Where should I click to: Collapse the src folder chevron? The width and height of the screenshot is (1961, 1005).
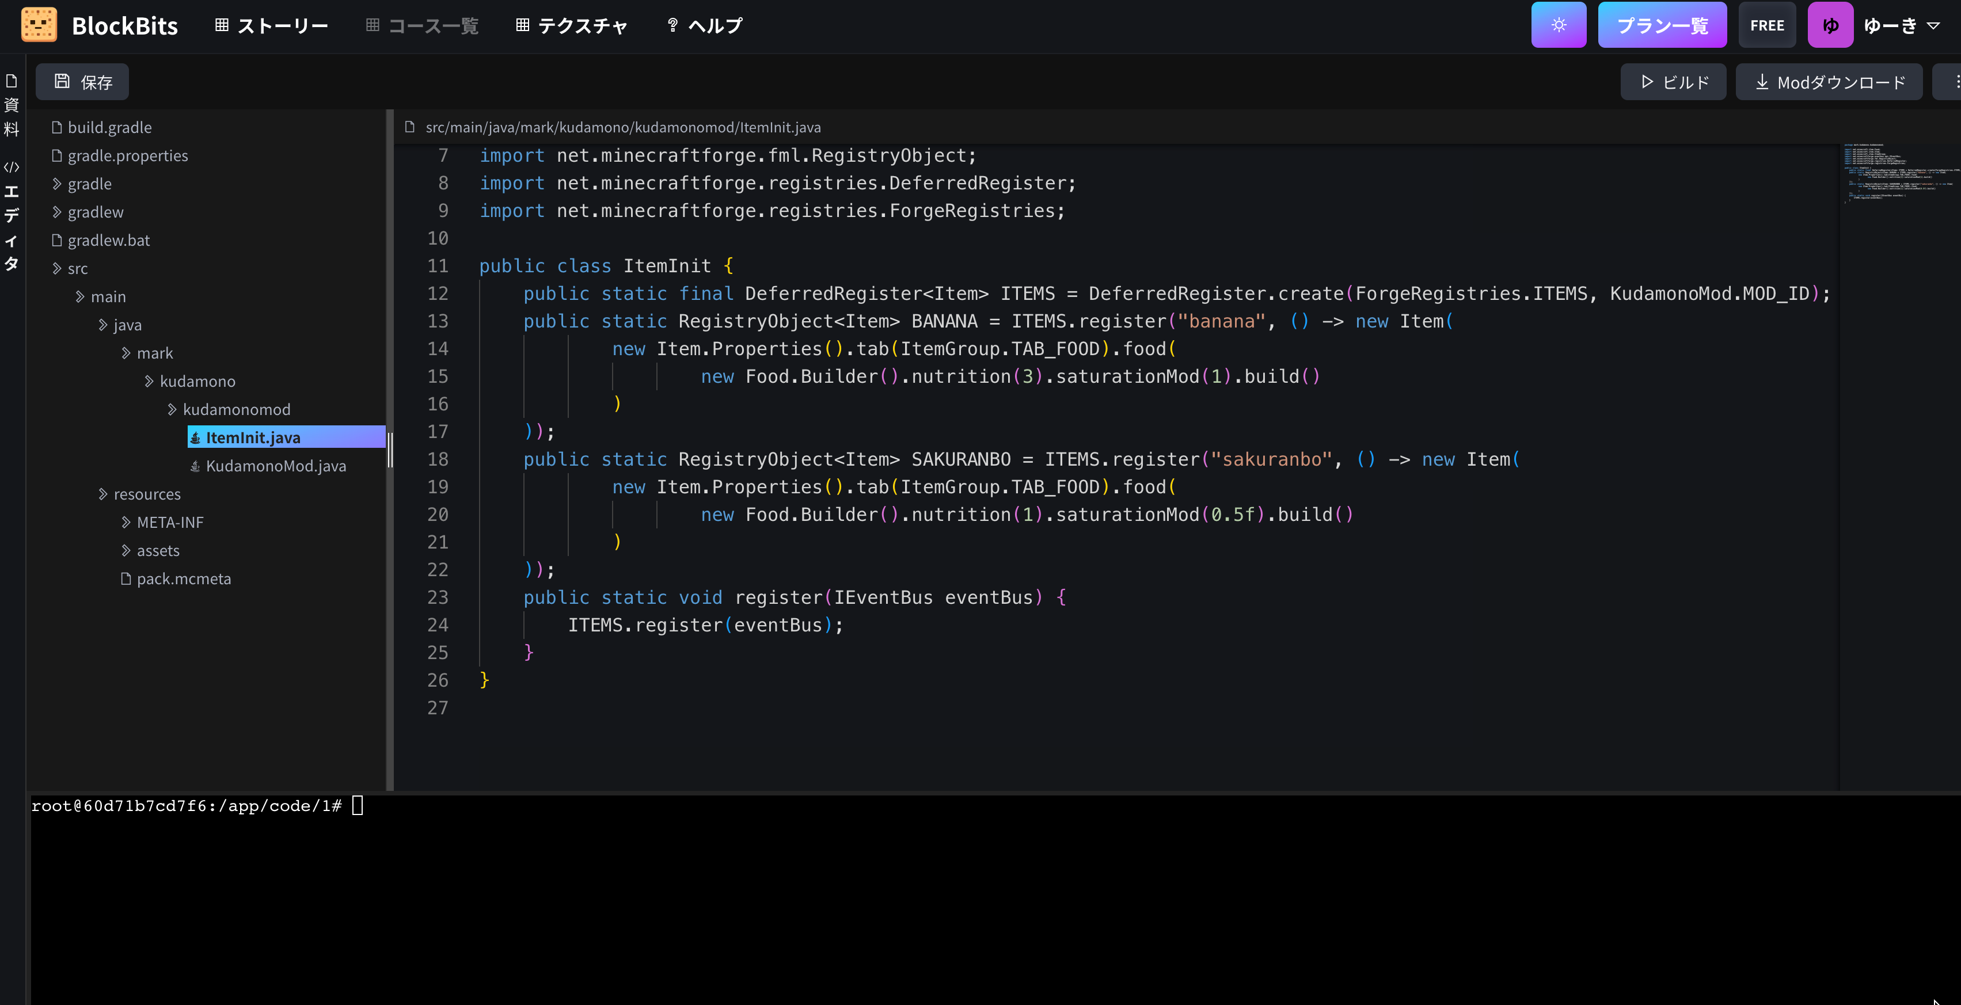(56, 268)
